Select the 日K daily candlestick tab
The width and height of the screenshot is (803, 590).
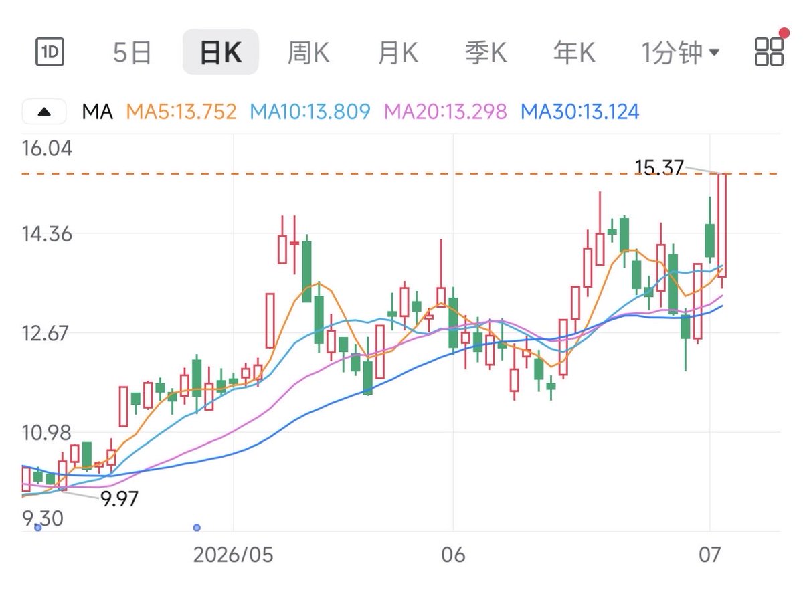pos(221,52)
